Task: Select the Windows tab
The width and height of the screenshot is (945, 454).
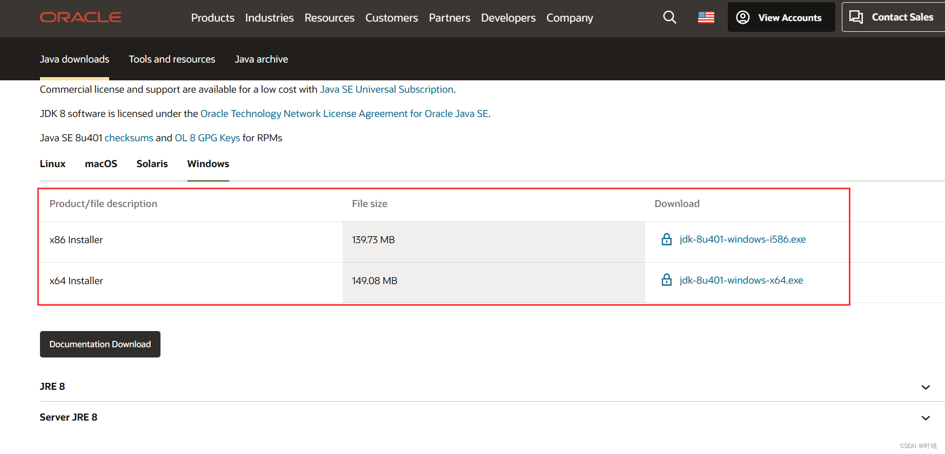Action: pos(208,164)
